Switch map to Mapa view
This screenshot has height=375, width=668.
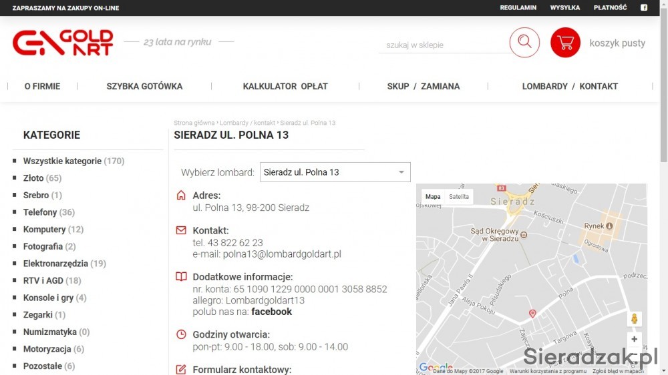pos(433,197)
